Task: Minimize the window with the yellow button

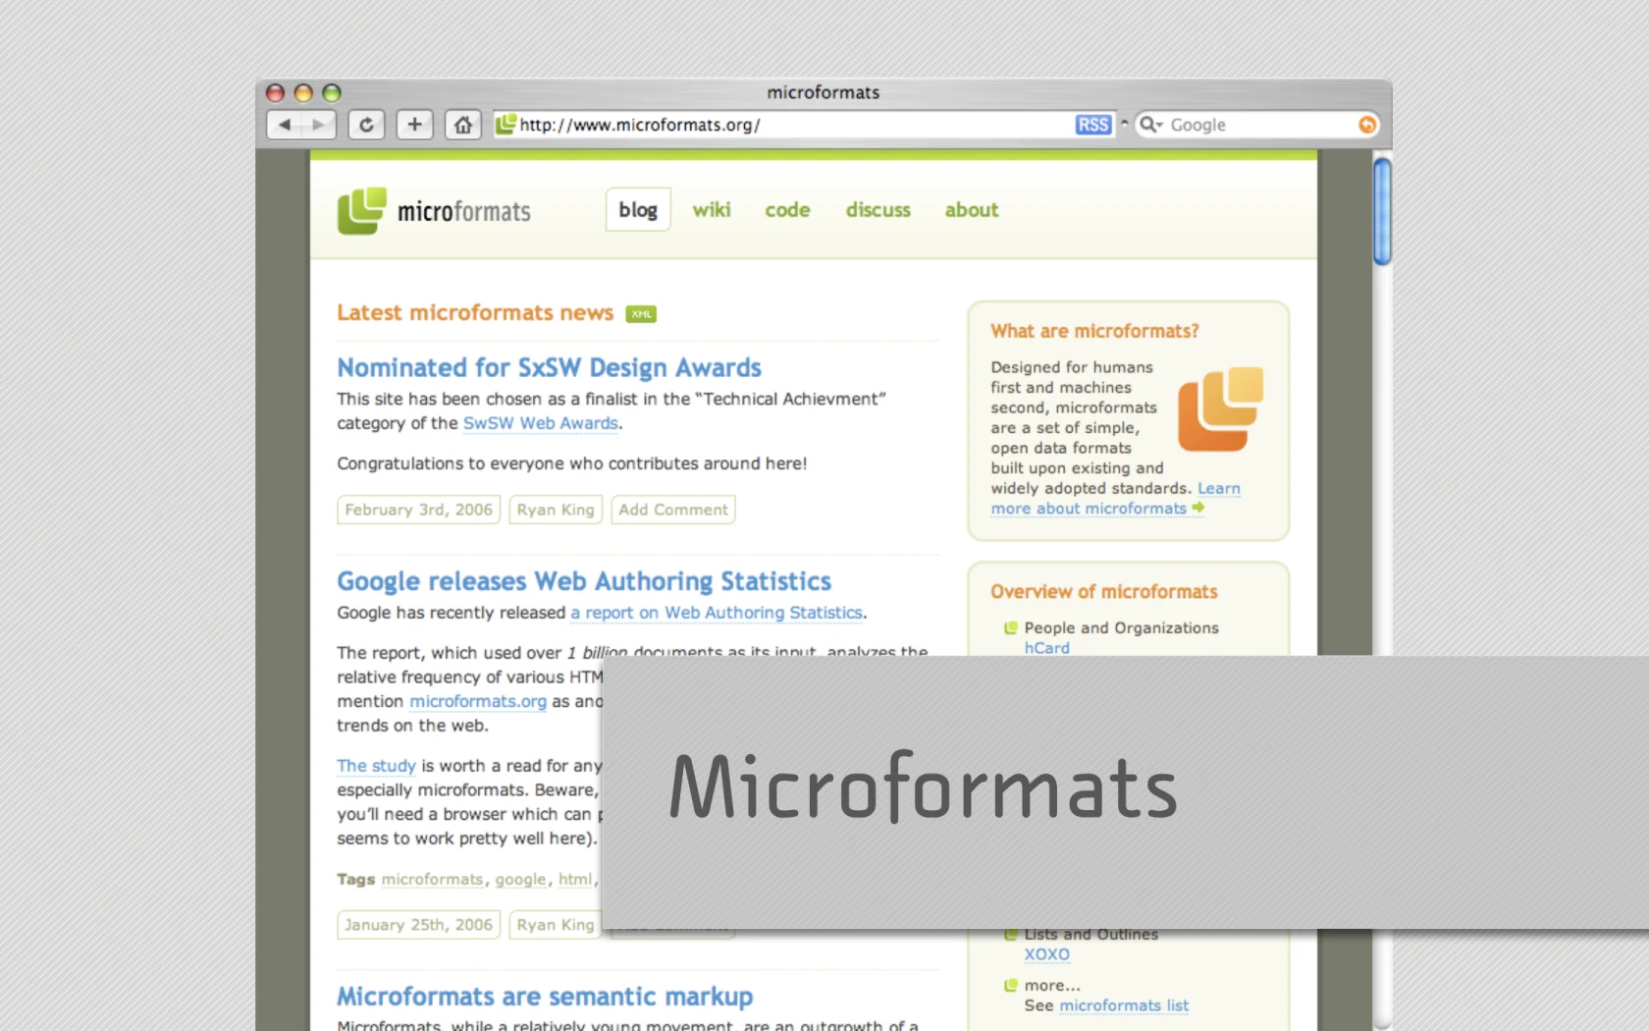Action: click(303, 92)
